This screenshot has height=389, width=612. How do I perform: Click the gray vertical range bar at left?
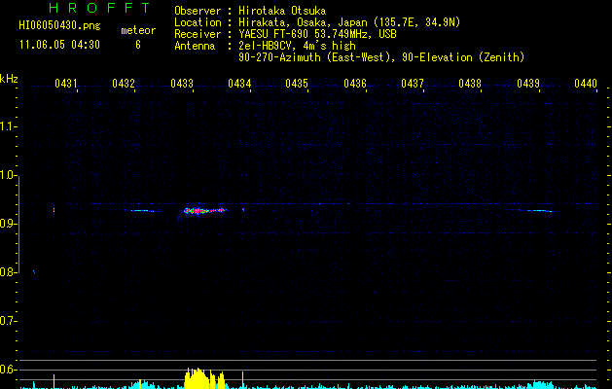[18, 225]
